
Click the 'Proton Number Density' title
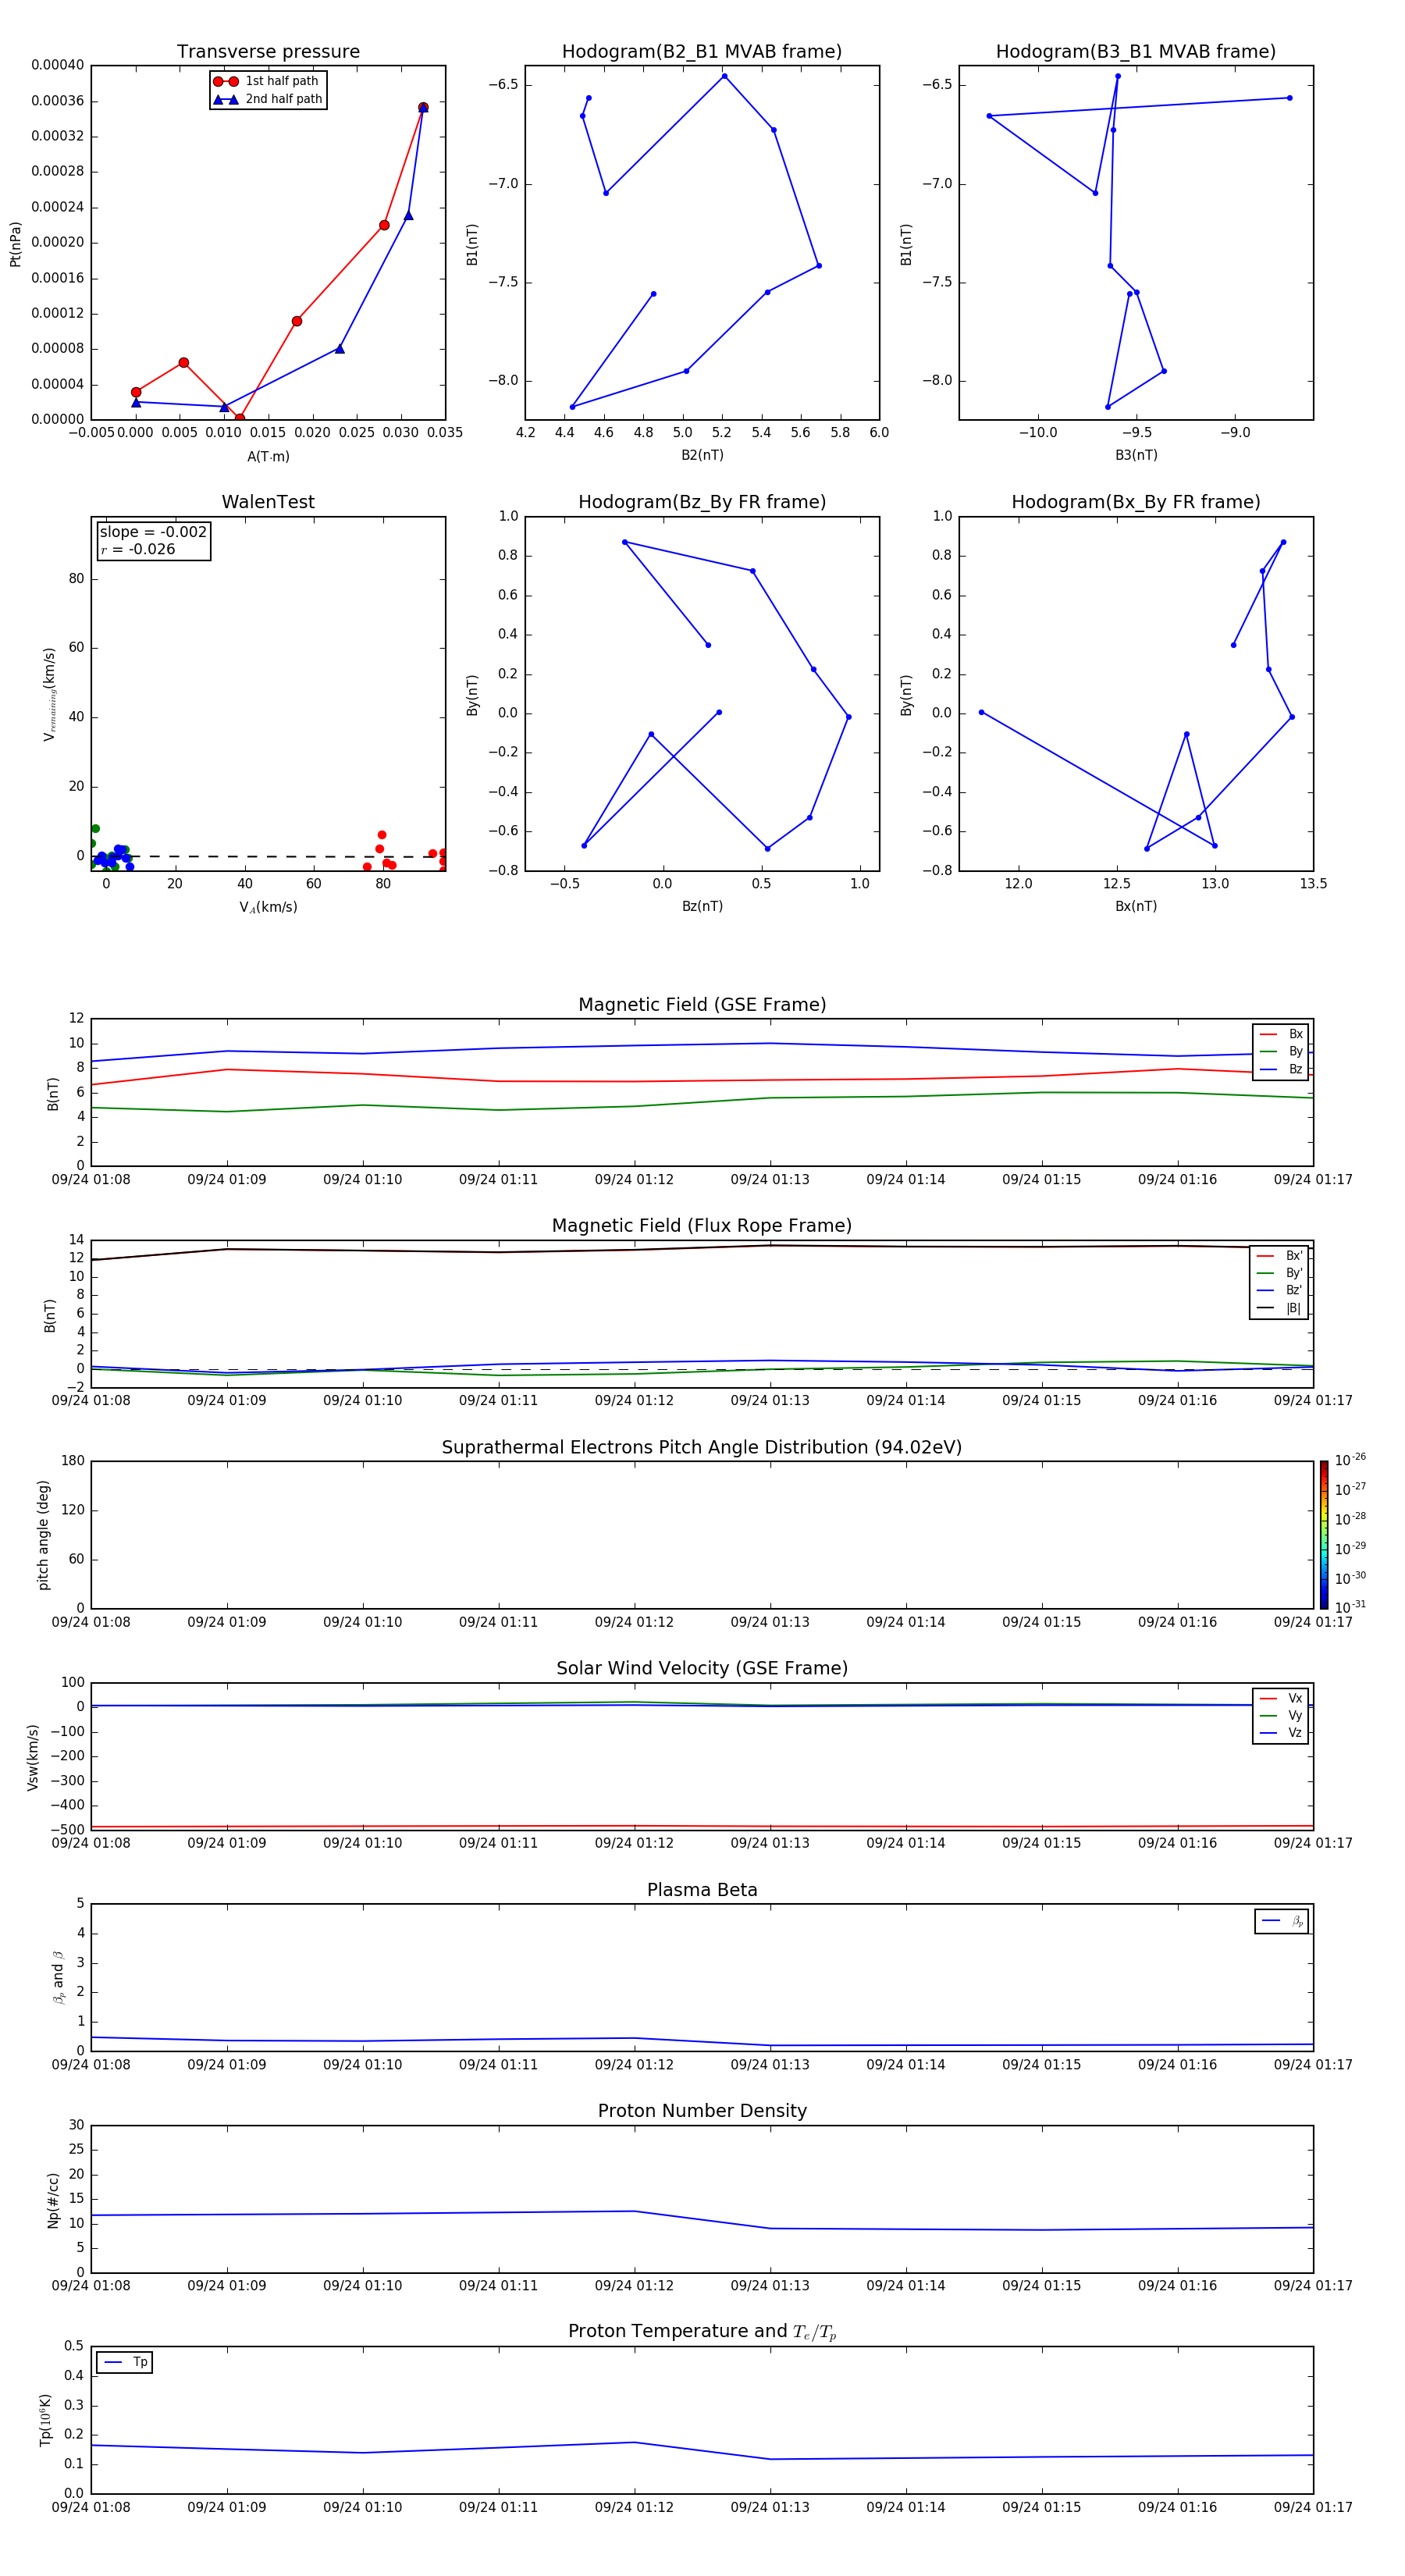pos(702,2111)
